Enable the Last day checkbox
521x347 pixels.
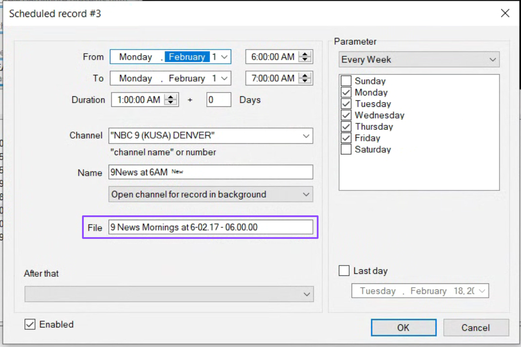coord(344,271)
